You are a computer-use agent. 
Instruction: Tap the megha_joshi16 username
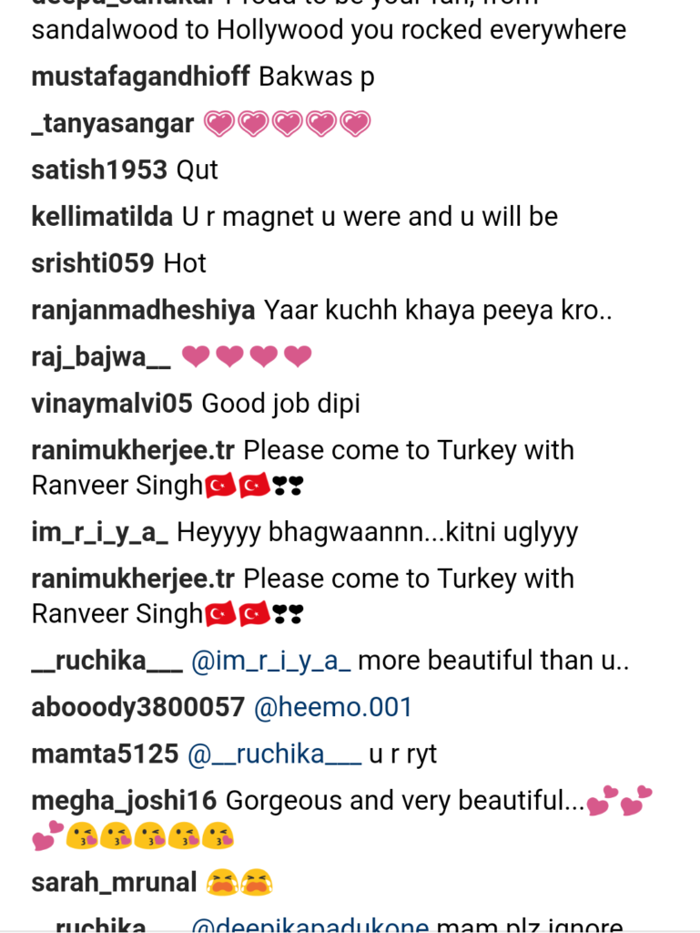point(124,801)
